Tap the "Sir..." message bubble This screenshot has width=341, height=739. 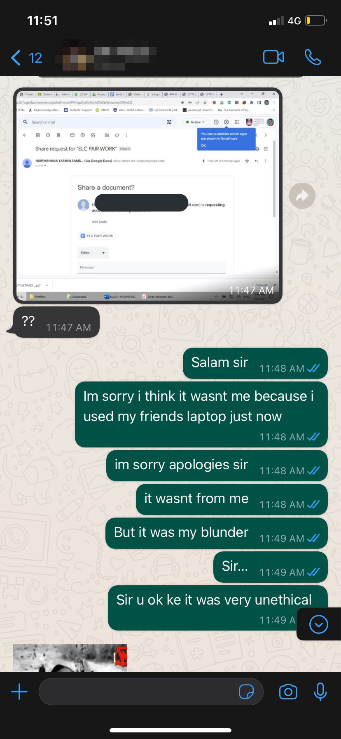tap(271, 567)
